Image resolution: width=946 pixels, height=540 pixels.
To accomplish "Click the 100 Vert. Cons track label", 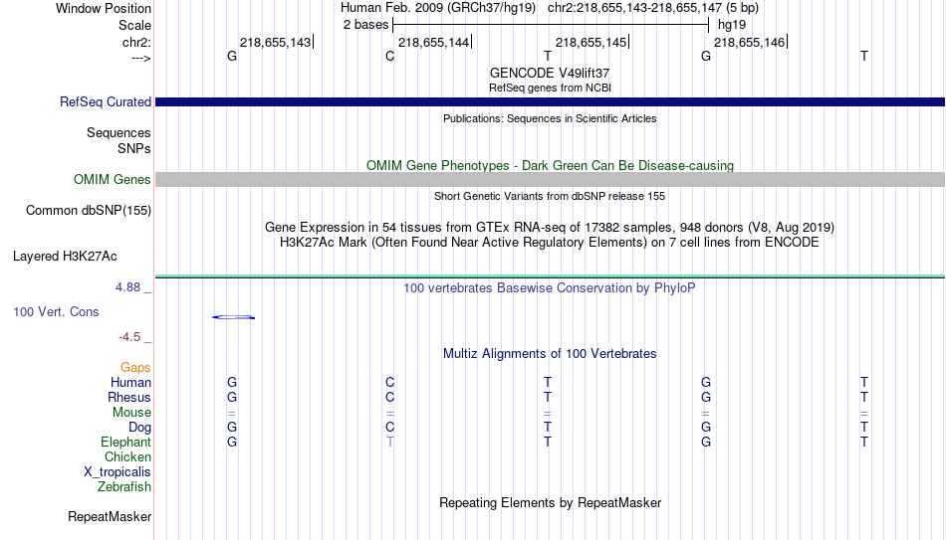I will (56, 311).
